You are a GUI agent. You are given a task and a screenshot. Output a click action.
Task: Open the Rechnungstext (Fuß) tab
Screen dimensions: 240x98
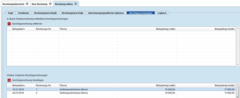[x=73, y=13]
